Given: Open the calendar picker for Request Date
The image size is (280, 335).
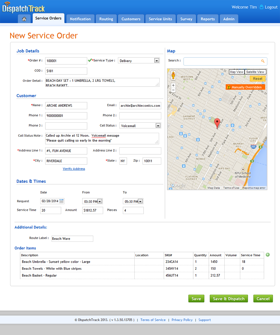Looking at the screenshot, I should click(x=61, y=201).
